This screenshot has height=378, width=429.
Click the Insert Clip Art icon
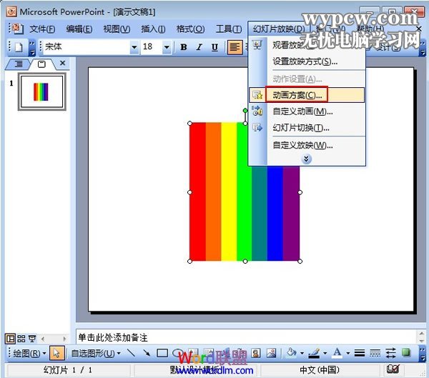256,353
